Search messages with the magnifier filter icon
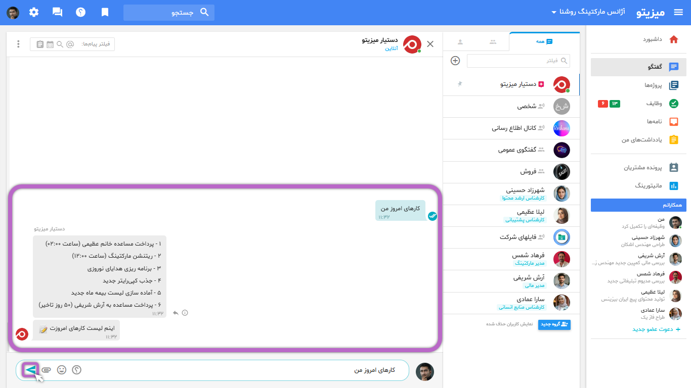The image size is (691, 388). click(x=60, y=44)
